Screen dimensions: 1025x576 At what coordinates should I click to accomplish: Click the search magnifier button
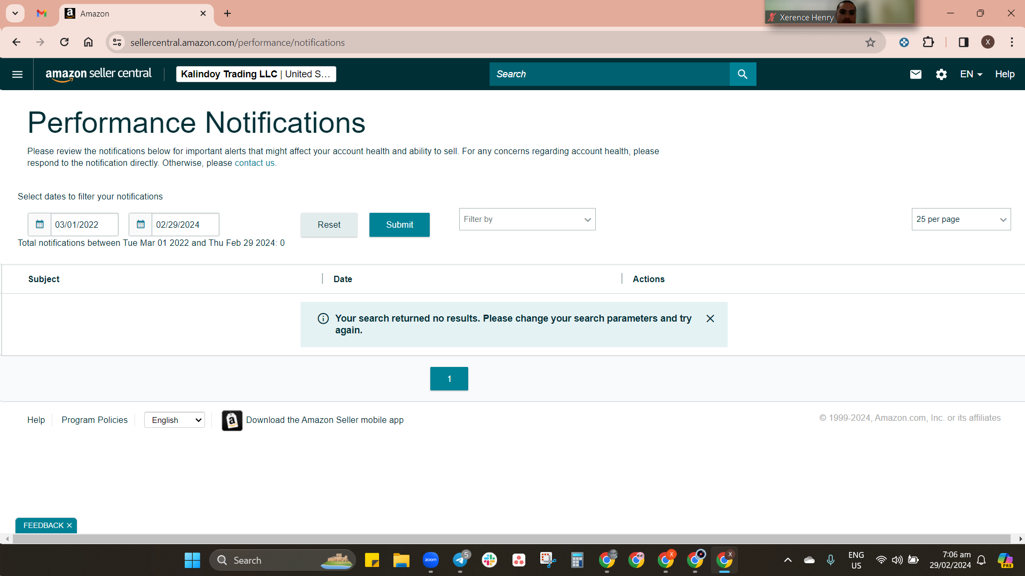743,74
